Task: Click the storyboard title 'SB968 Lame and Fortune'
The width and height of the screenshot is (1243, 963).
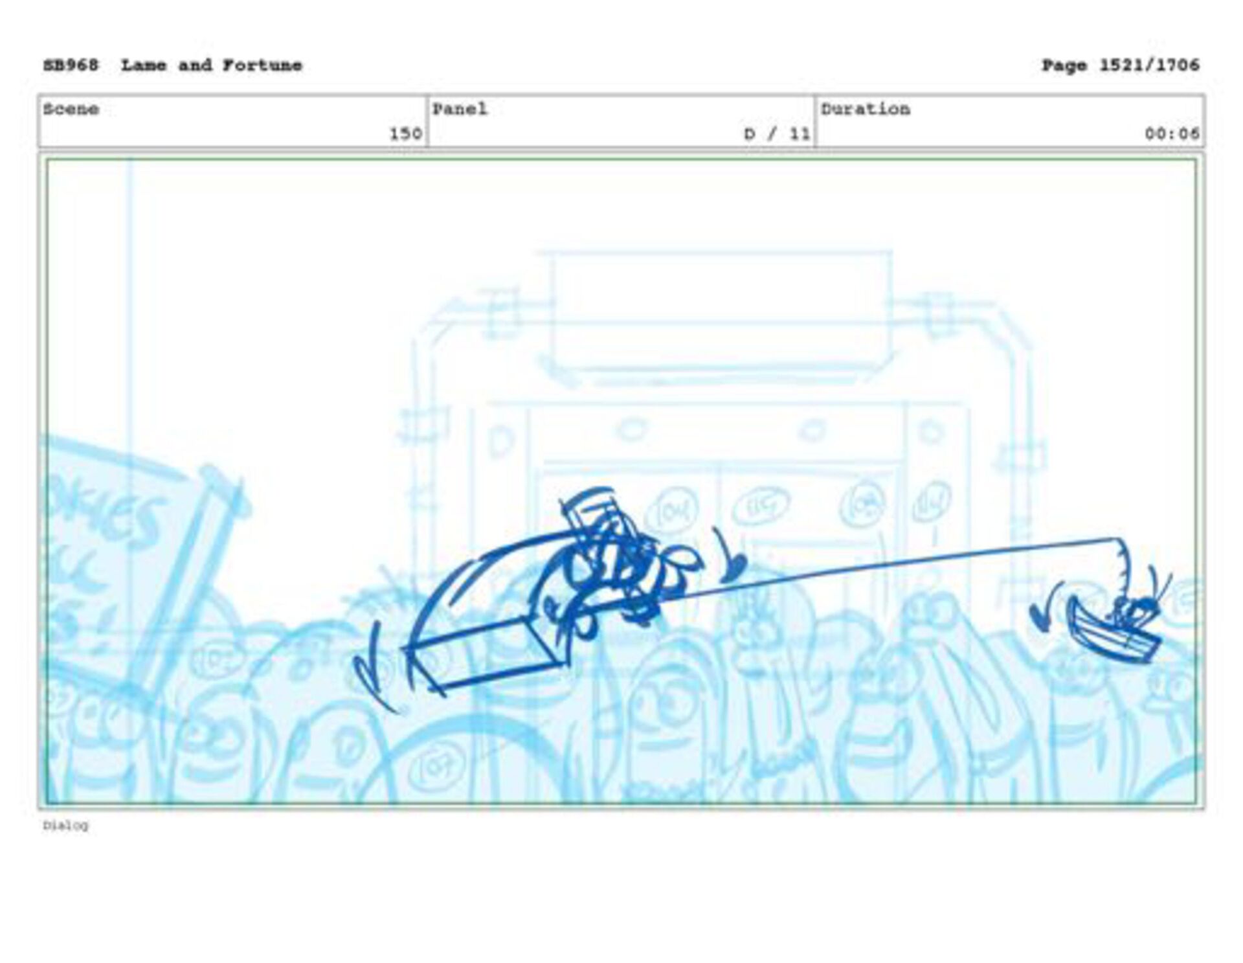Action: click(x=173, y=65)
